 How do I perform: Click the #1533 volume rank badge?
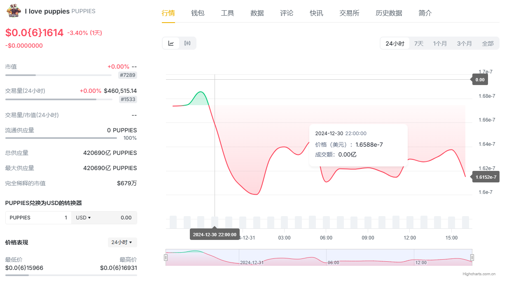coord(128,99)
